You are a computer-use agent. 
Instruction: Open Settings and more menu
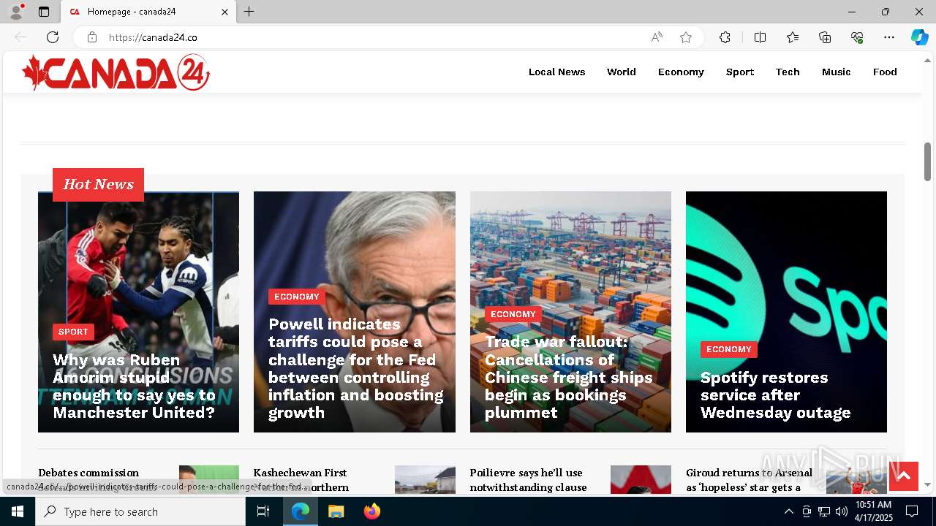(x=889, y=37)
